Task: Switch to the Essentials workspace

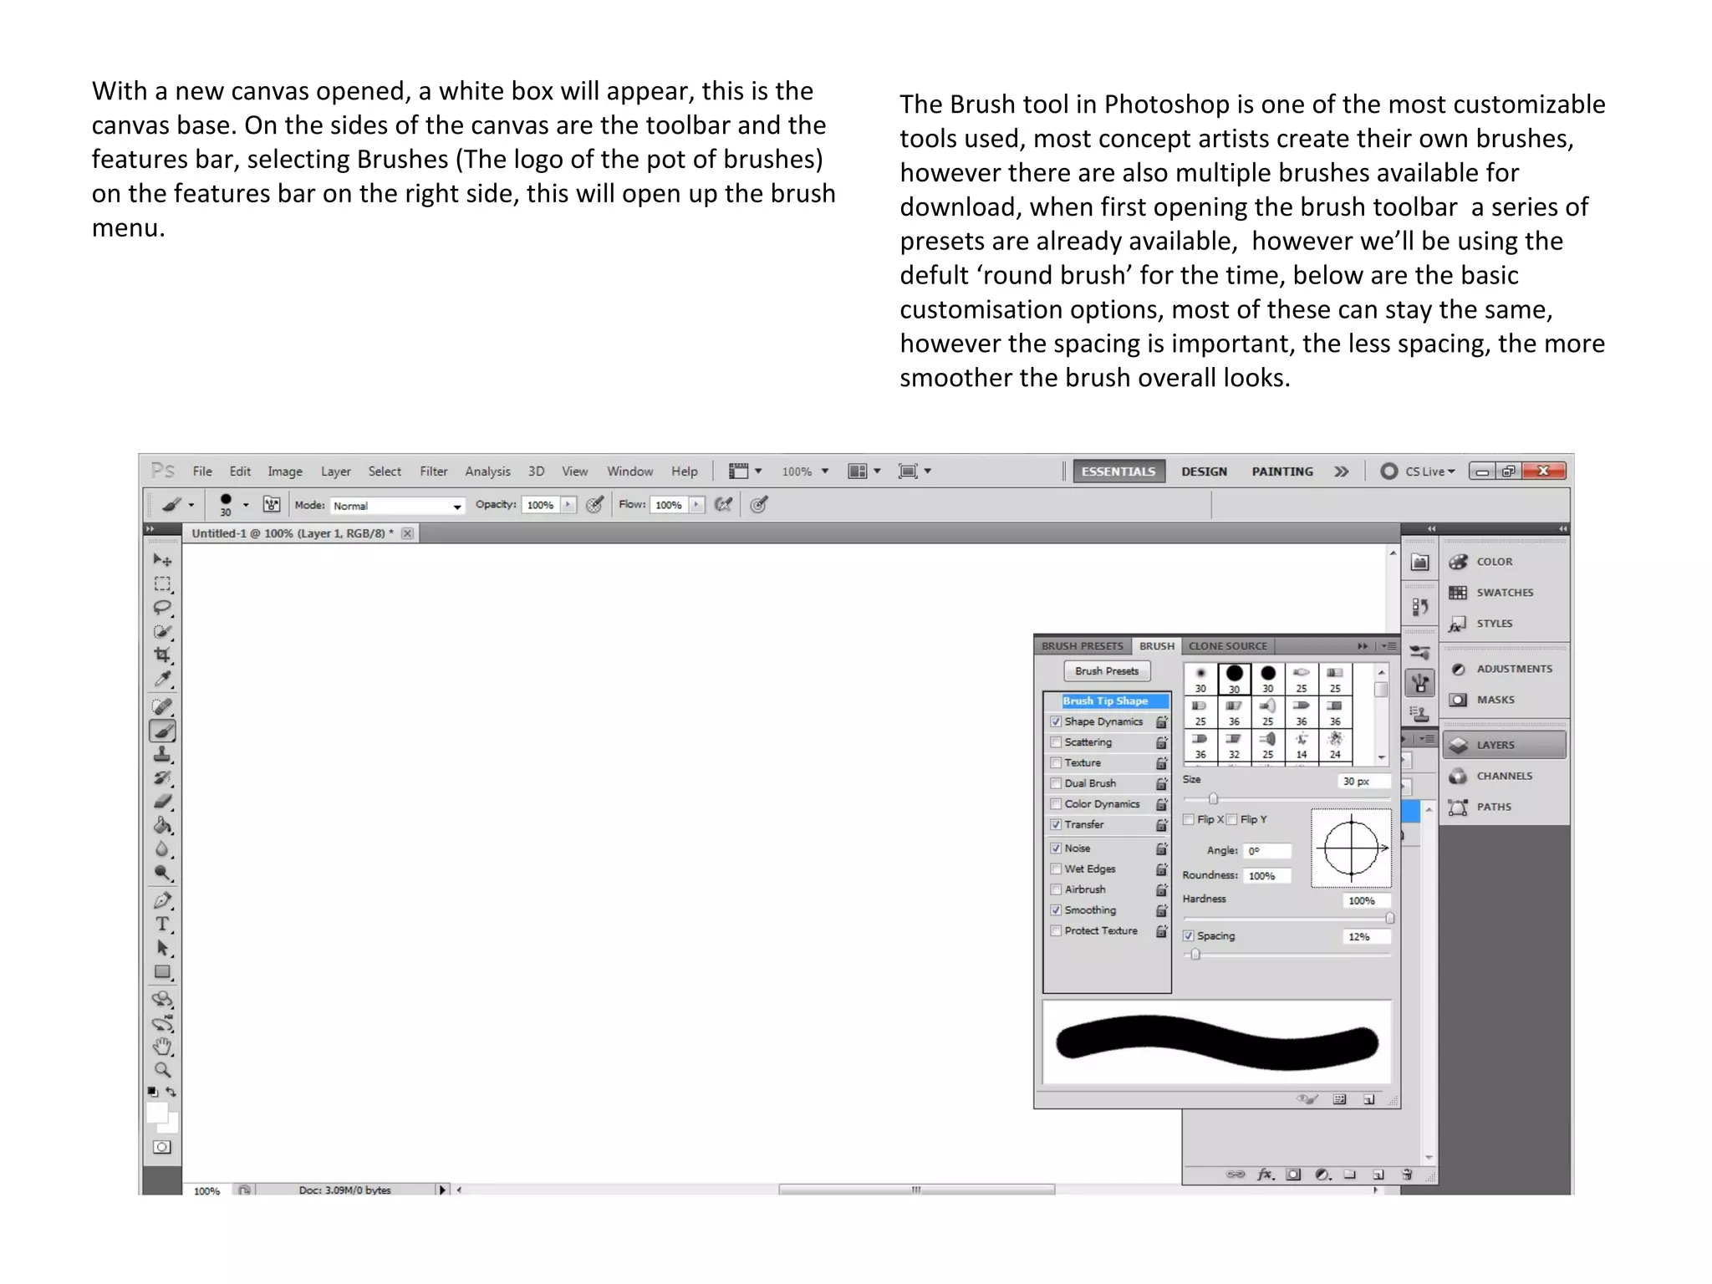Action: pyautogui.click(x=1118, y=471)
